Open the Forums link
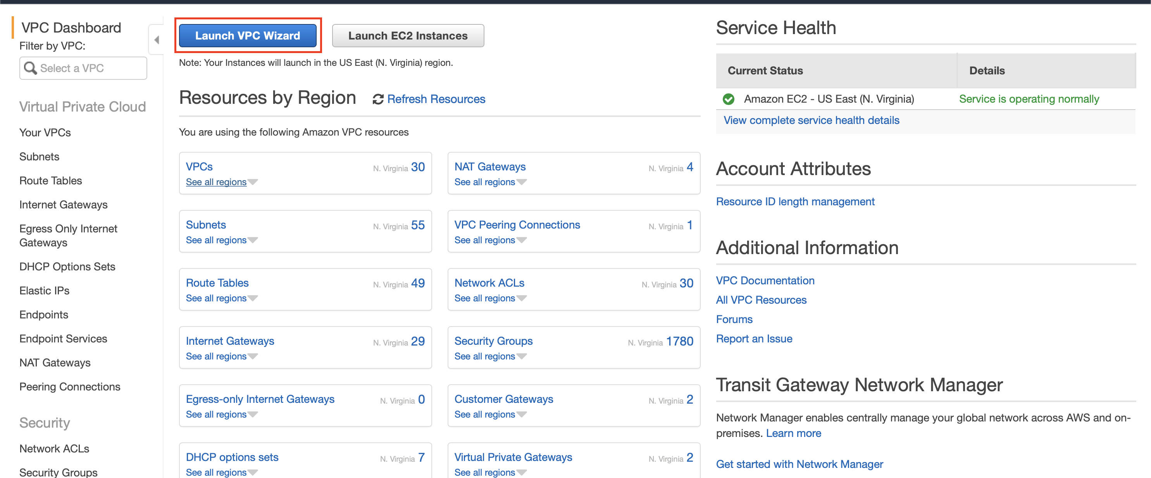The width and height of the screenshot is (1151, 478). (x=734, y=320)
